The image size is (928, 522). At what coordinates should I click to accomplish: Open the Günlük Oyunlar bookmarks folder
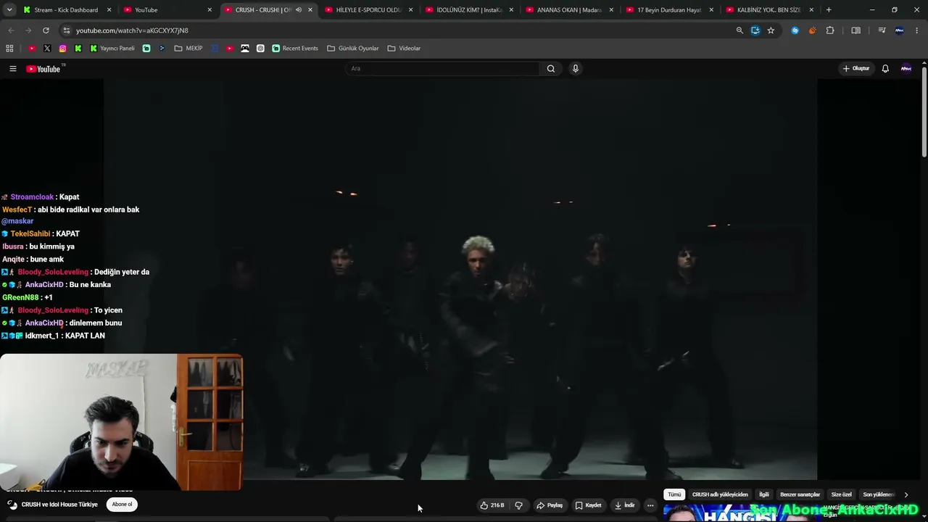coord(353,49)
